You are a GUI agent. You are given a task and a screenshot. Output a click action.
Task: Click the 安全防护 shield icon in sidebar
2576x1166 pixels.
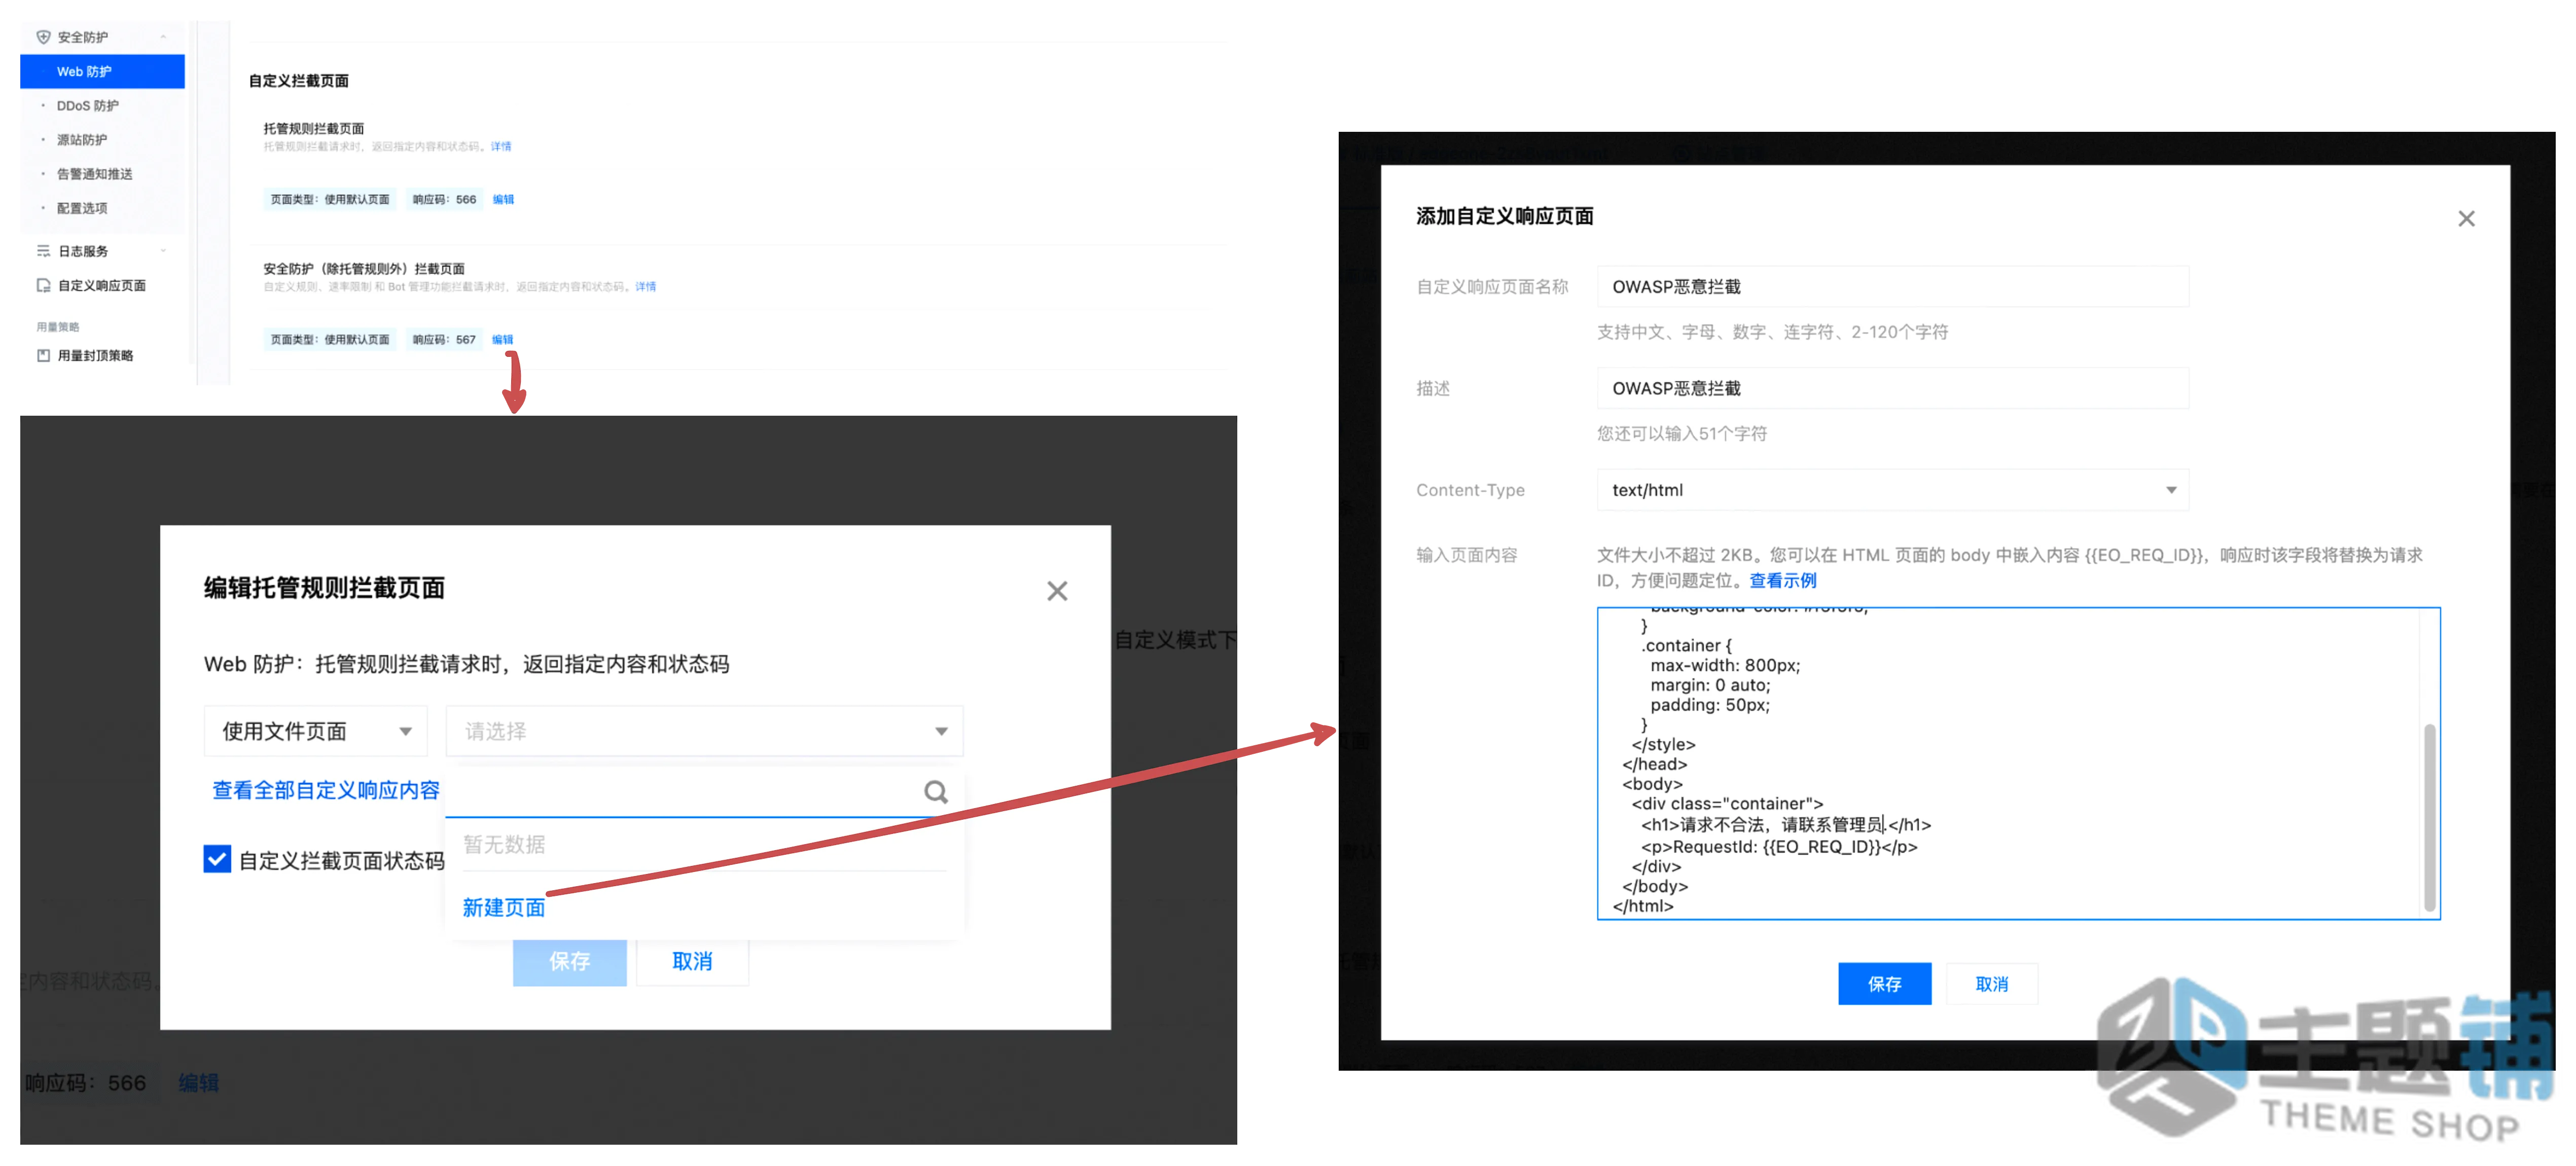(43, 37)
